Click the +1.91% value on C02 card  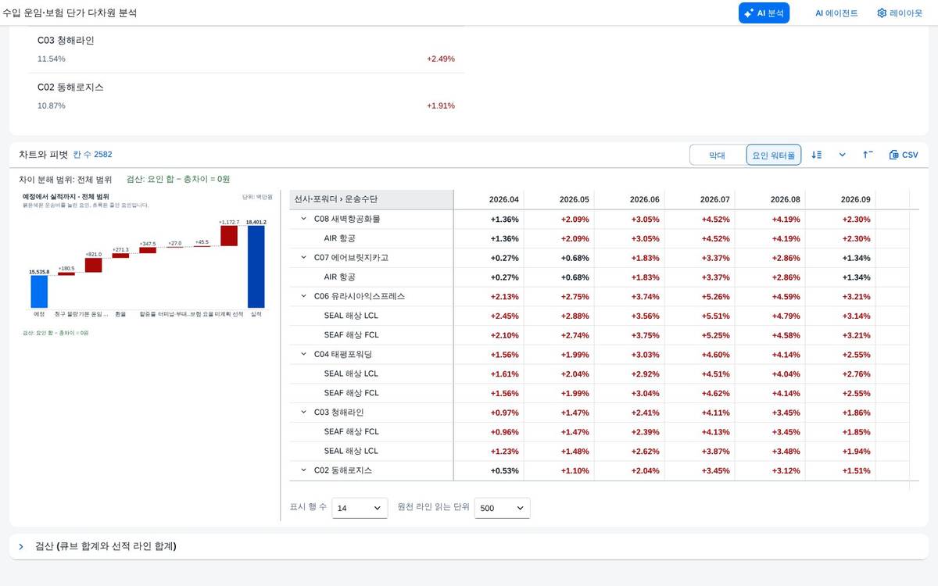[441, 105]
